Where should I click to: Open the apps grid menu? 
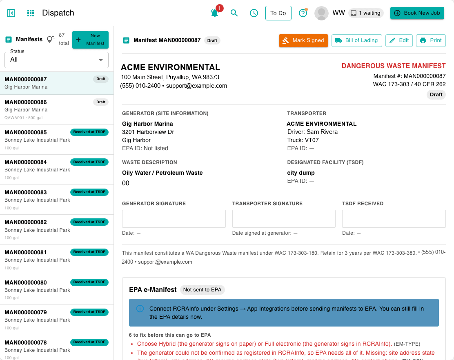(30, 13)
